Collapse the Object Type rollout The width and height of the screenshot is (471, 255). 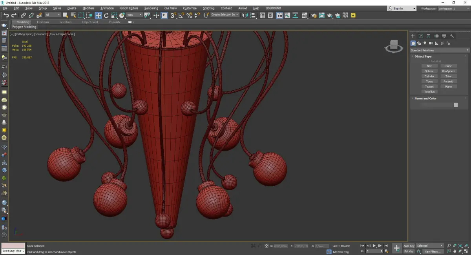[423, 56]
